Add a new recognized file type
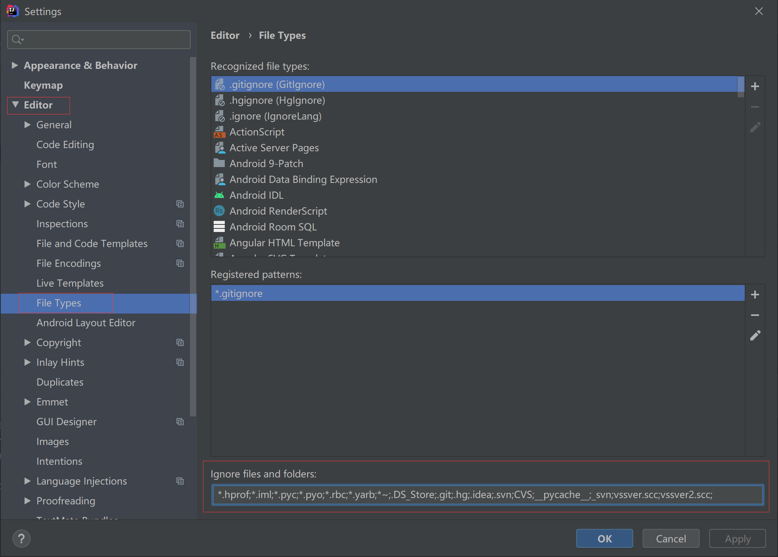Screen dimensions: 778x557 click(755, 86)
